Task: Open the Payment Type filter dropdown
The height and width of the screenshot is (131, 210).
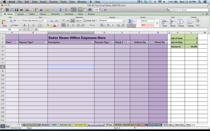Action: [x=113, y=42]
